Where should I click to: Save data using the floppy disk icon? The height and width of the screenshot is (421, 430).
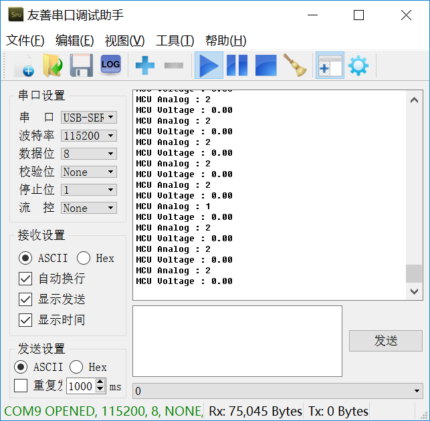click(x=82, y=65)
